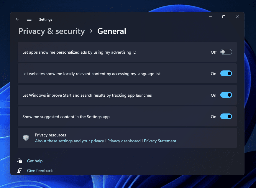The image size is (256, 188).
Task: Open About these settings and your privacy
Action: tap(69, 141)
